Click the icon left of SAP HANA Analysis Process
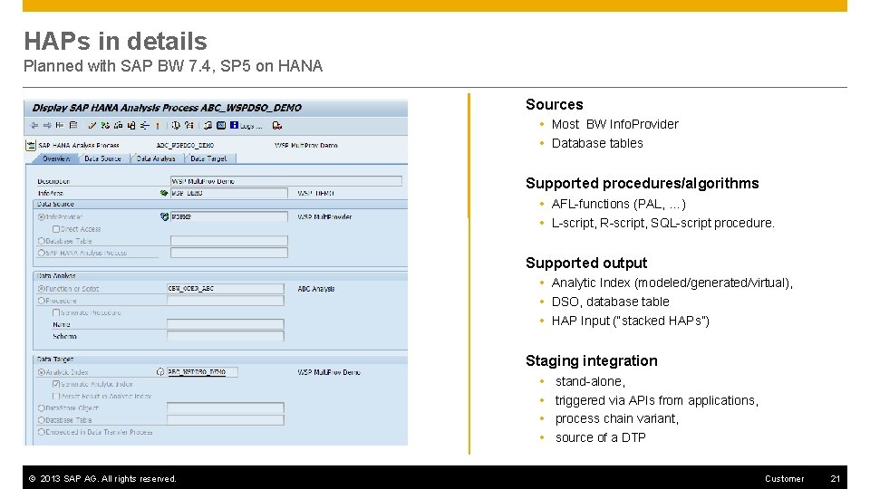 (31, 145)
